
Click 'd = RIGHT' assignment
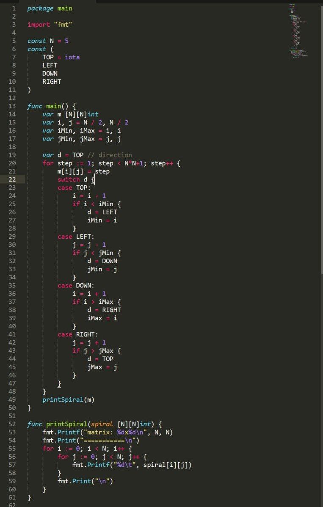[x=104, y=310]
